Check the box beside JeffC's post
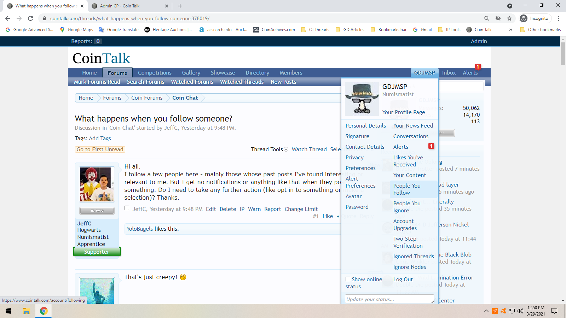566x318 pixels. coord(127,208)
